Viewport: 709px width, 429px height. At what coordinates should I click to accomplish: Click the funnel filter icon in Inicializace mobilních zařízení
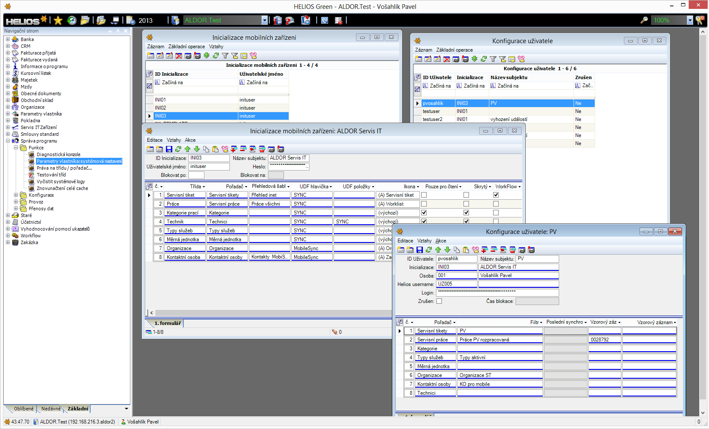(x=225, y=55)
